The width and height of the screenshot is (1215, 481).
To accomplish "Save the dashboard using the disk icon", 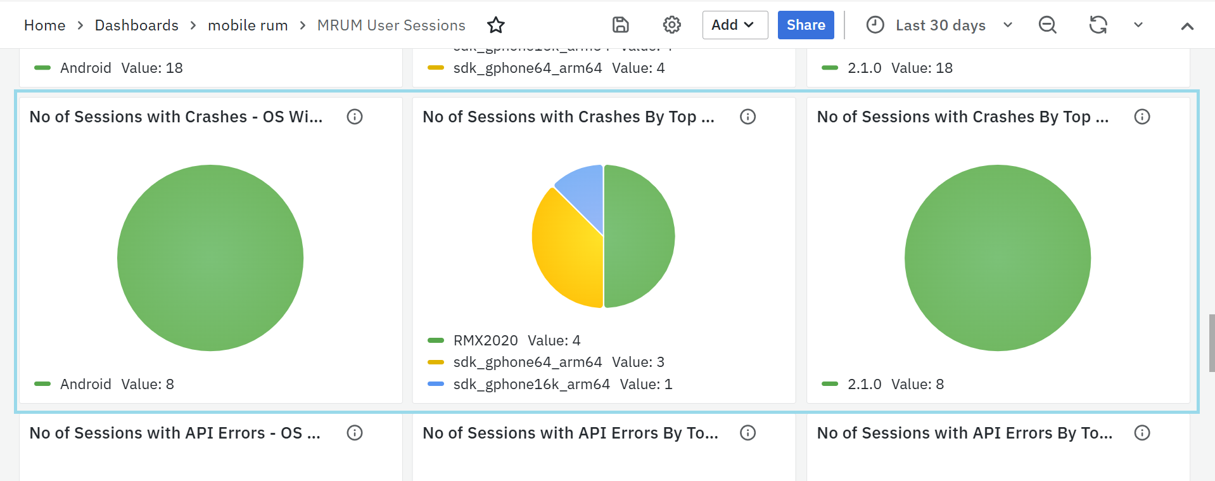I will click(620, 25).
